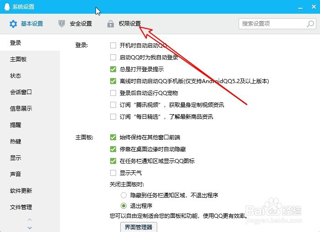Uncheck 总是打开登录提示
320x232 pixels.
pos(113,69)
